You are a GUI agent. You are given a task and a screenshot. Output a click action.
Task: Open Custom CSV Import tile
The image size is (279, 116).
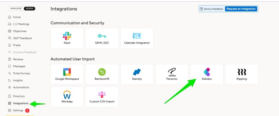pos(102,97)
